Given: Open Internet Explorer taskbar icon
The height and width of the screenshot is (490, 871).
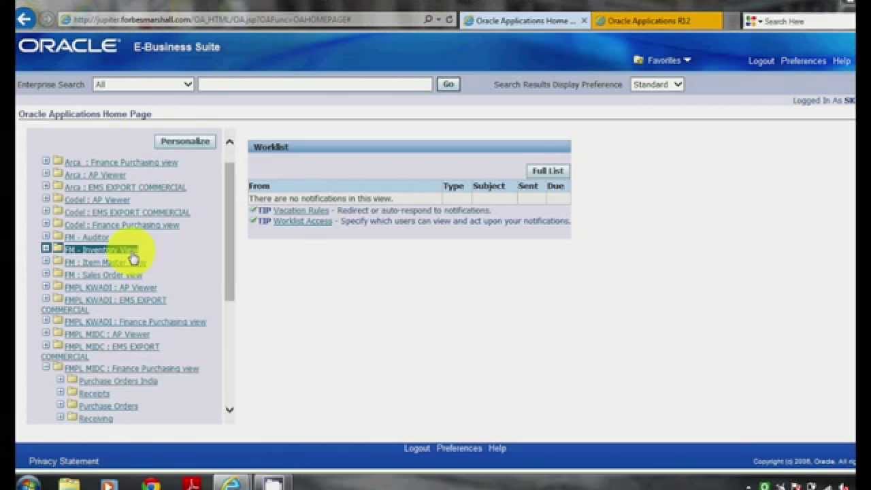Looking at the screenshot, I should [x=232, y=485].
